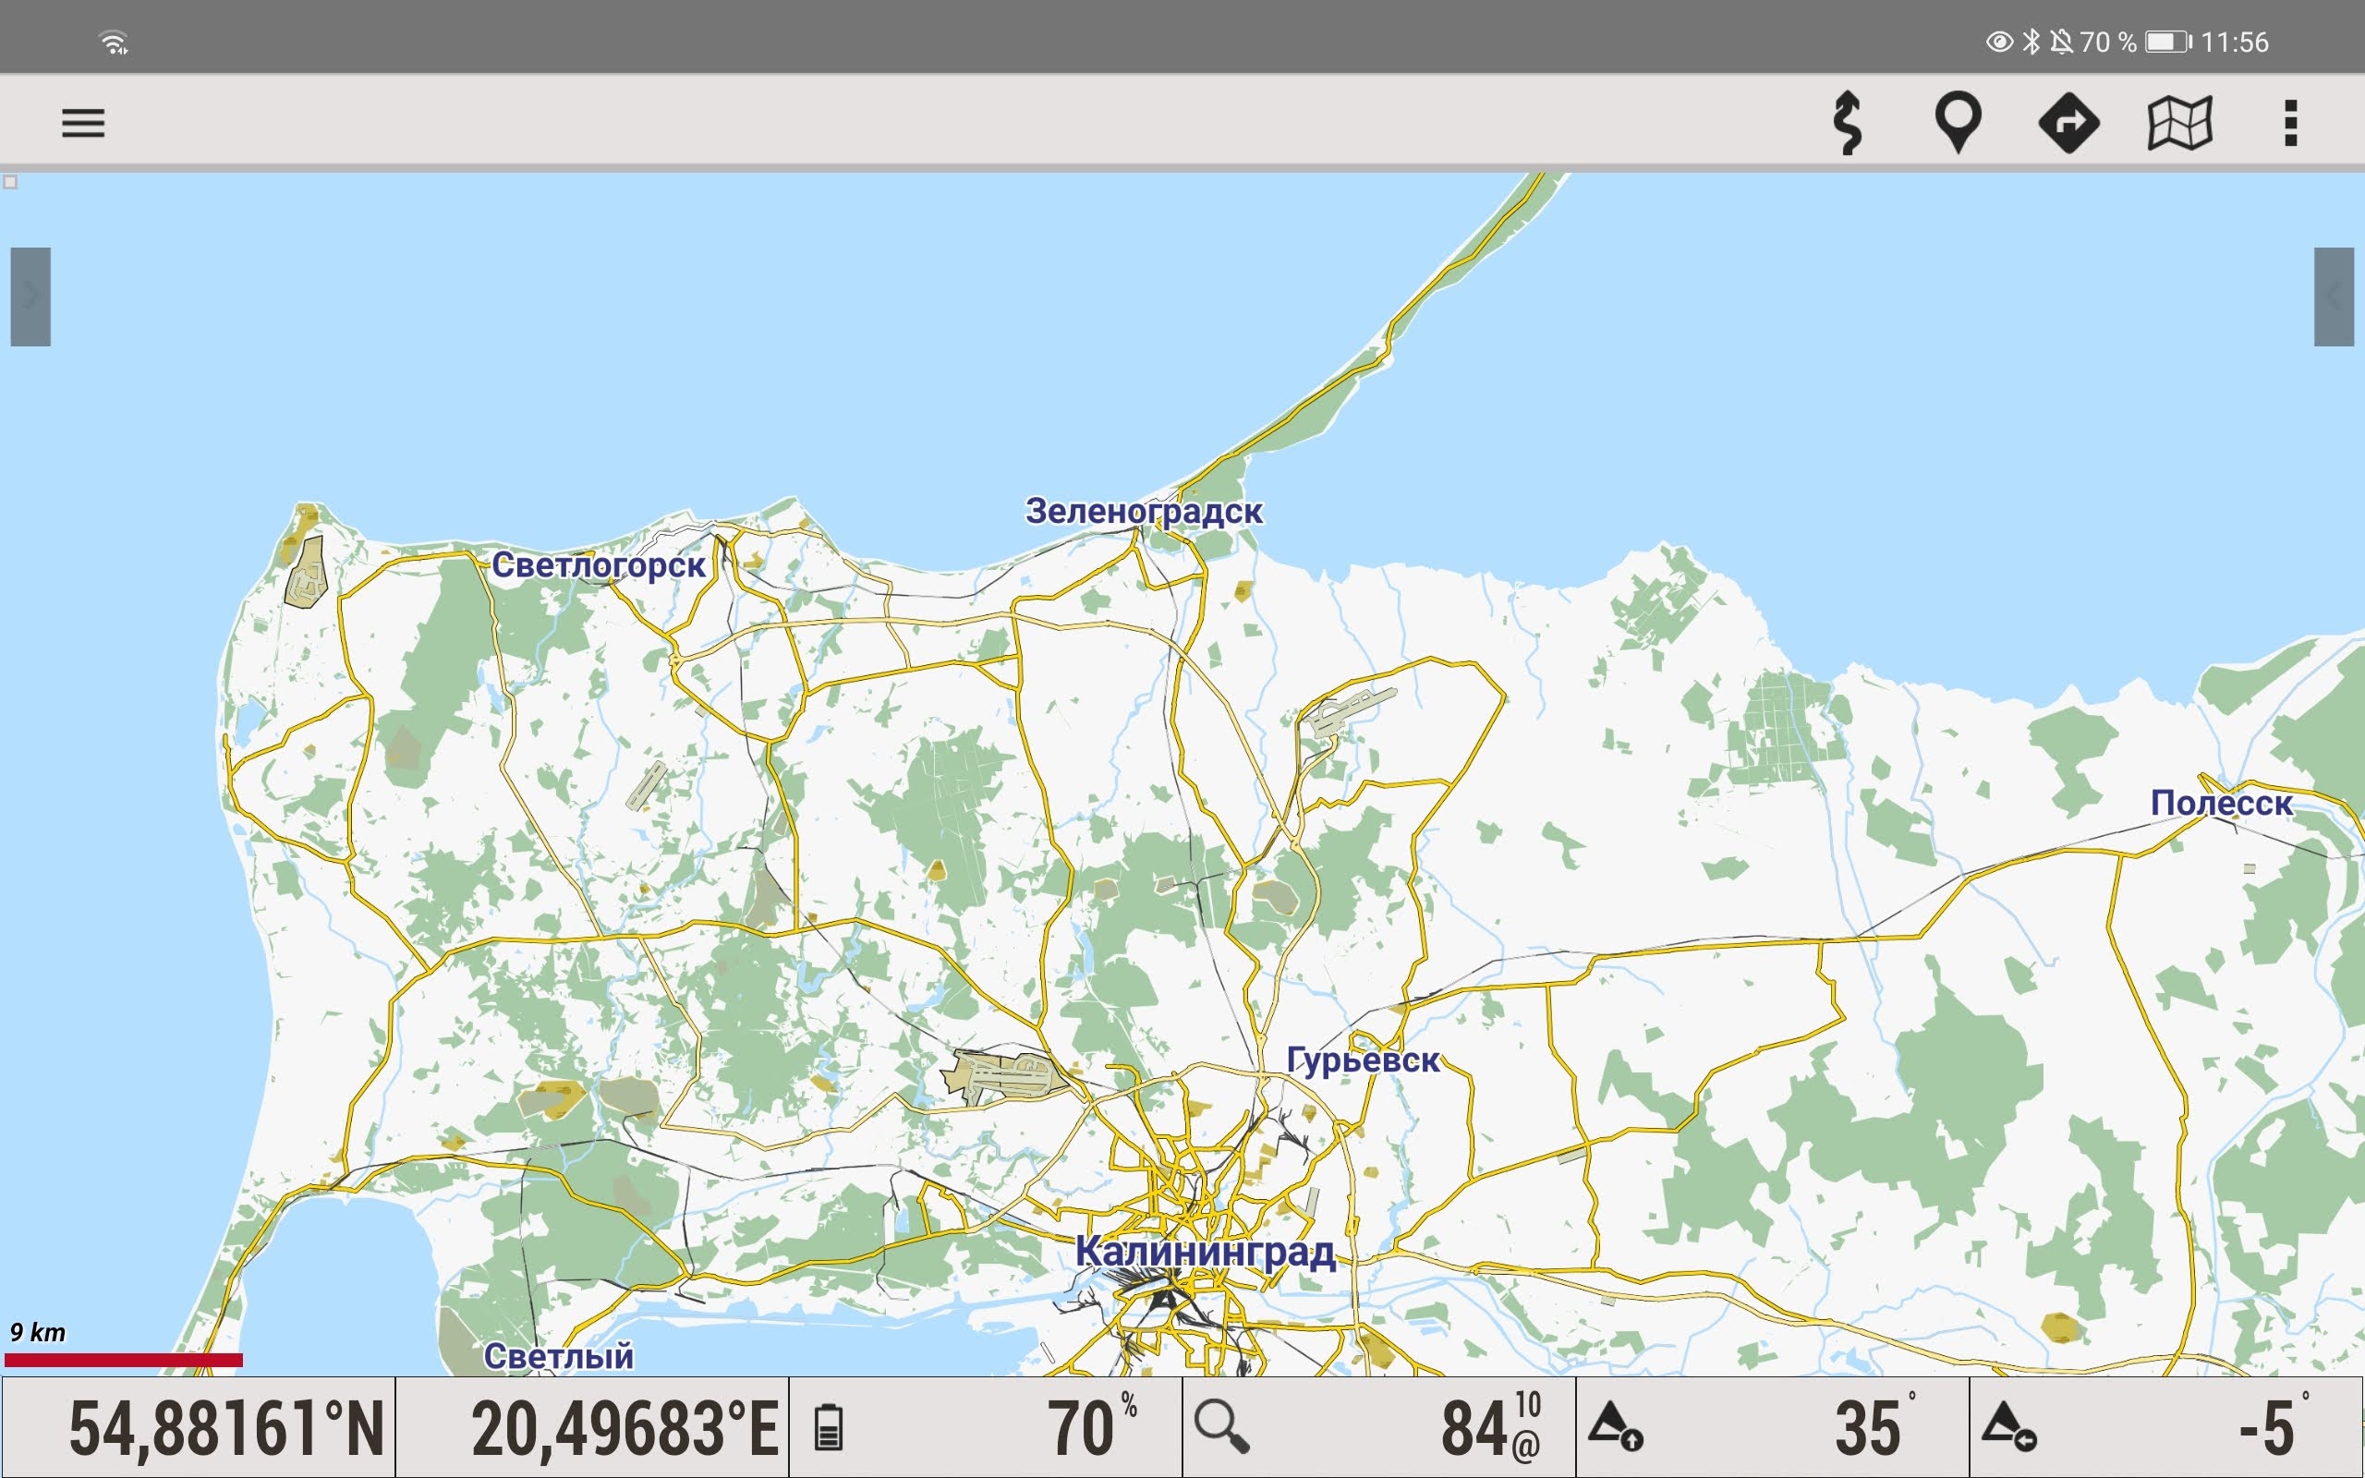Tap the latitude field 54,88161°N
Screen dimensions: 2365x1478
[x=224, y=1428]
